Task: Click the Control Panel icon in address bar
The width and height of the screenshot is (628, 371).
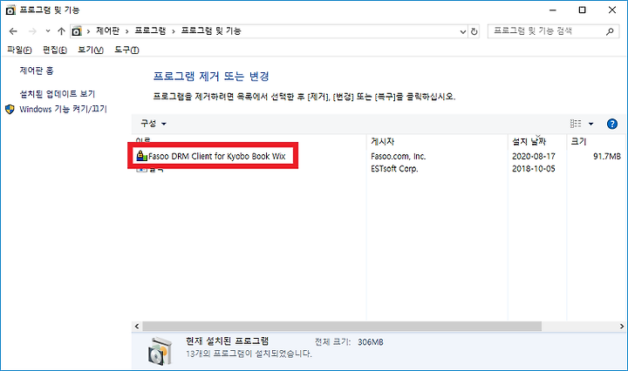Action: click(x=77, y=31)
